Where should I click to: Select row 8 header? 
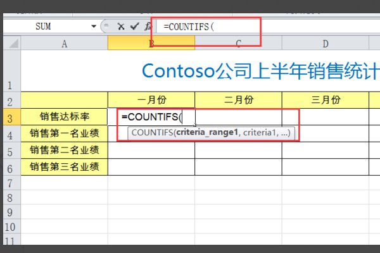point(12,197)
